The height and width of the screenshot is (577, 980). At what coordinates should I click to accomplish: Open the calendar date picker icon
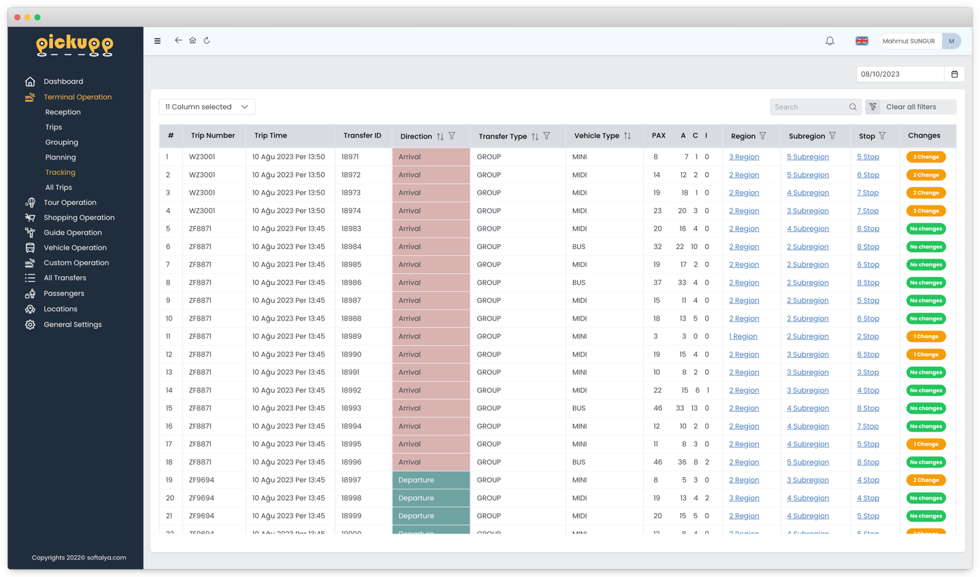click(954, 74)
